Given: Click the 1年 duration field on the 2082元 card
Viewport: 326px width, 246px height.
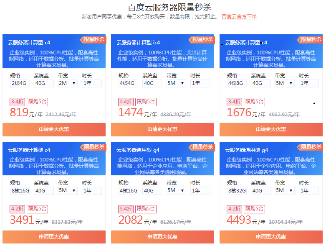Looking at the screenshot, I should click(x=200, y=191).
